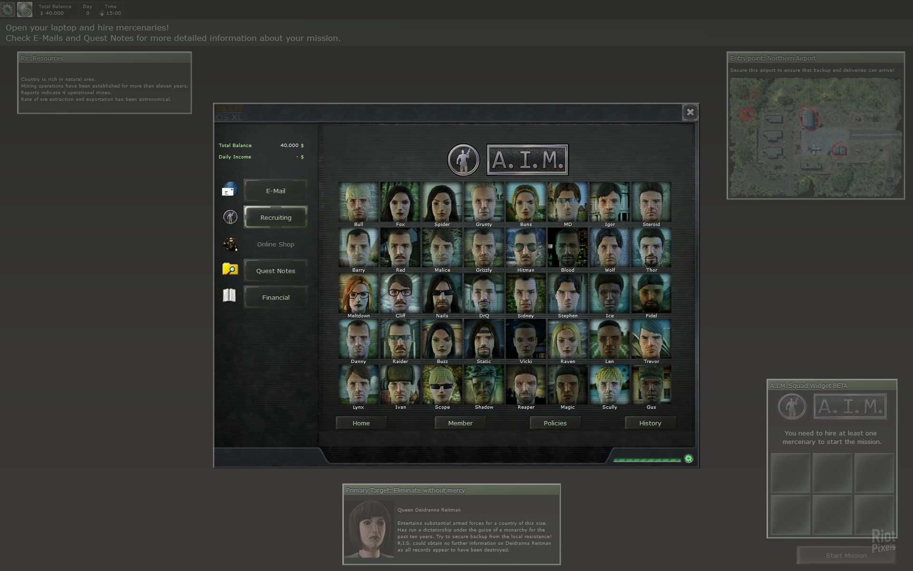This screenshot has width=913, height=571.
Task: Choose Cliff from the roster
Action: (400, 293)
